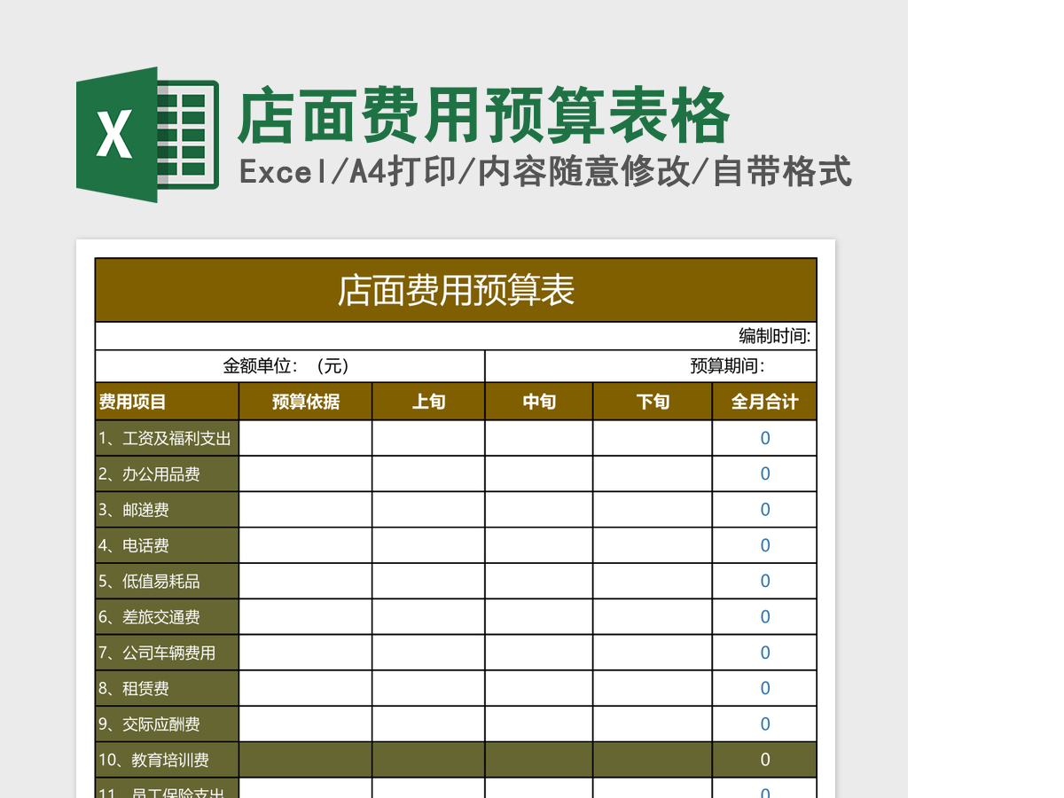The width and height of the screenshot is (1064, 798).
Task: Click the heading 店面费用预算表格
Action: pos(483,116)
